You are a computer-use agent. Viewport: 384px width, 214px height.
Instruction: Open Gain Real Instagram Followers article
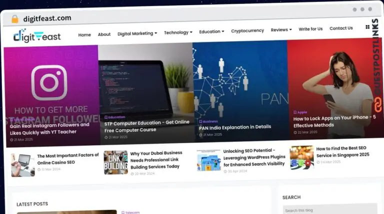pyautogui.click(x=49, y=129)
